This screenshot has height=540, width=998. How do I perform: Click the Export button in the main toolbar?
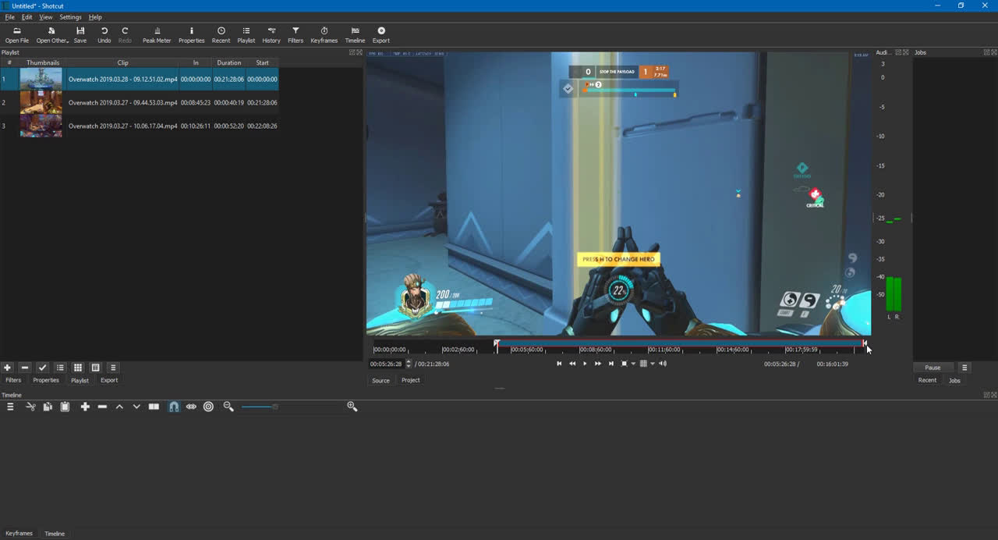pos(381,34)
